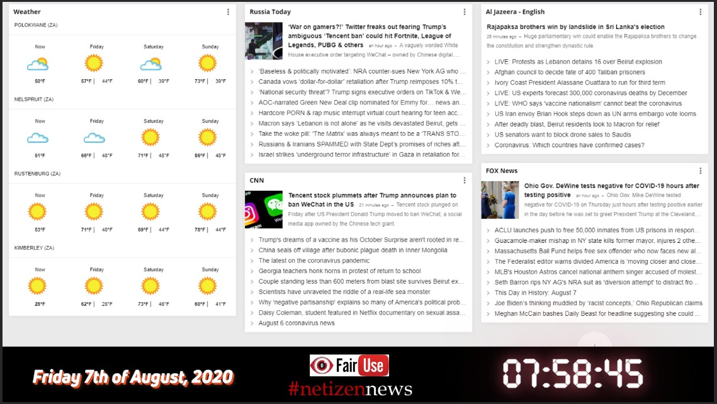Click Rustenburg's Saturday sun icon

tap(150, 211)
